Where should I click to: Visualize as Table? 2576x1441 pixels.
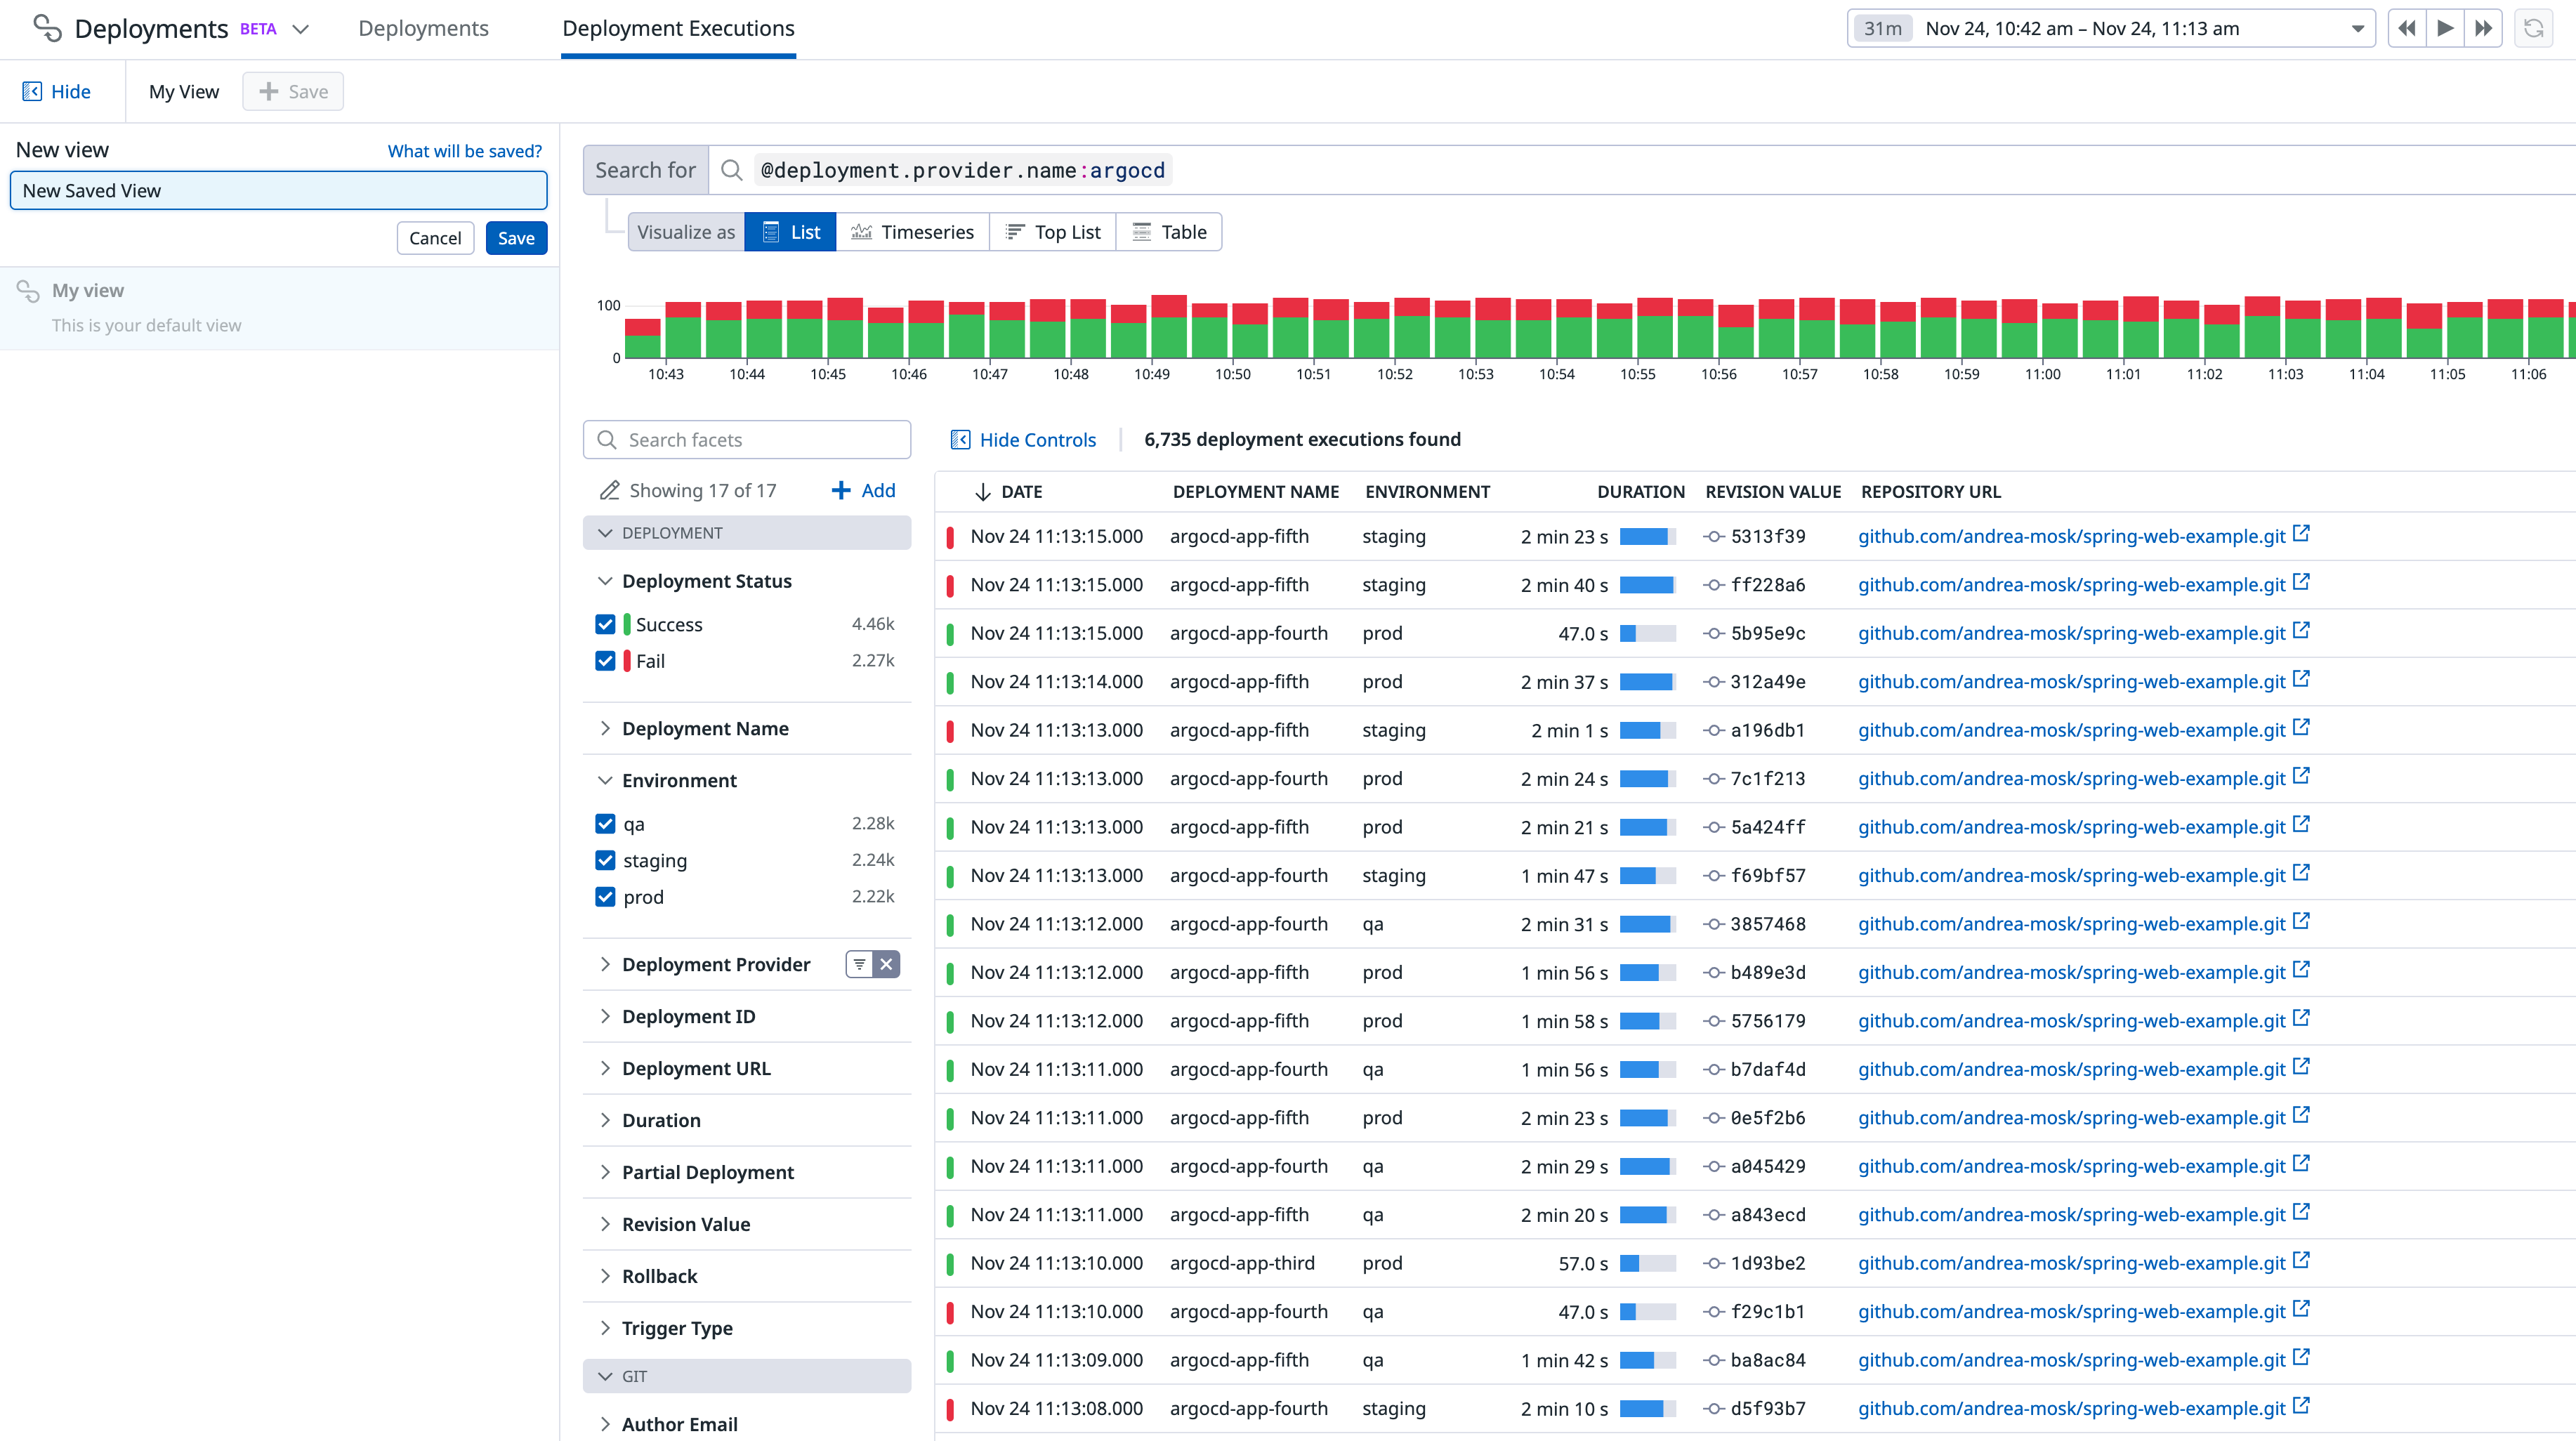point(1169,232)
